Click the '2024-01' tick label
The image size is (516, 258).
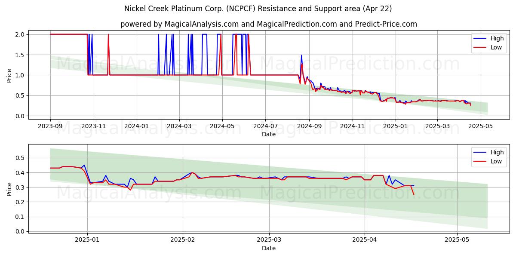137,126
